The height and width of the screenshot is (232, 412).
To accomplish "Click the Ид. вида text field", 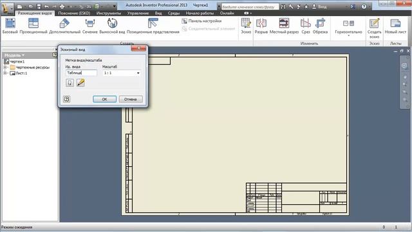I will (x=81, y=73).
